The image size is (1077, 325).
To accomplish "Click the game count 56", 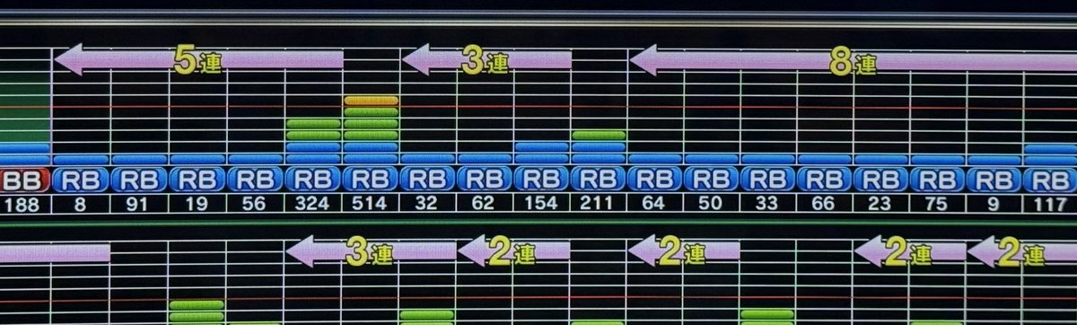I will [x=254, y=205].
